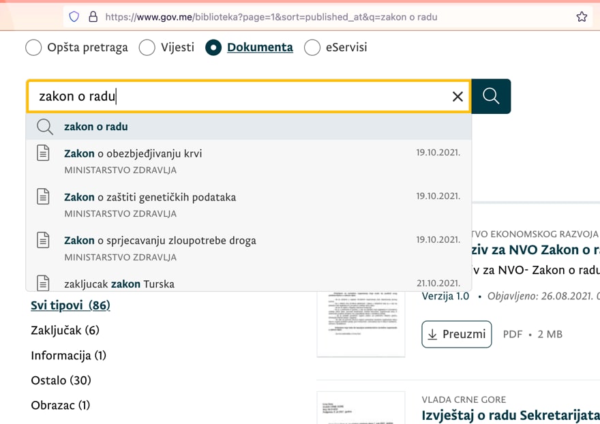Click document icon for Zakon o zaštiti genetičkih podataka
The width and height of the screenshot is (600, 424).
pyautogui.click(x=43, y=197)
